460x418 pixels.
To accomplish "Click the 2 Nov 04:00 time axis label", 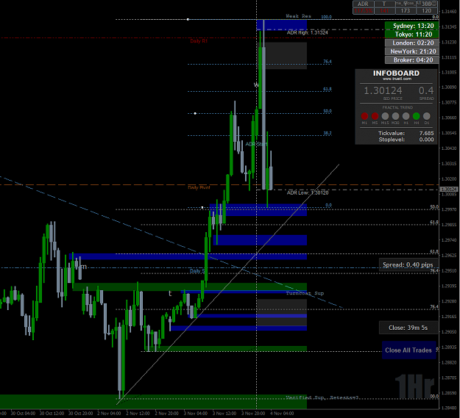I will tap(109, 414).
